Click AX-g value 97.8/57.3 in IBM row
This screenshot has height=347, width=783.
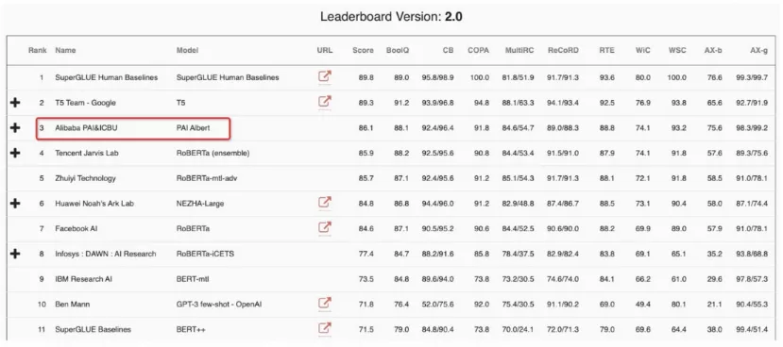pyautogui.click(x=752, y=279)
